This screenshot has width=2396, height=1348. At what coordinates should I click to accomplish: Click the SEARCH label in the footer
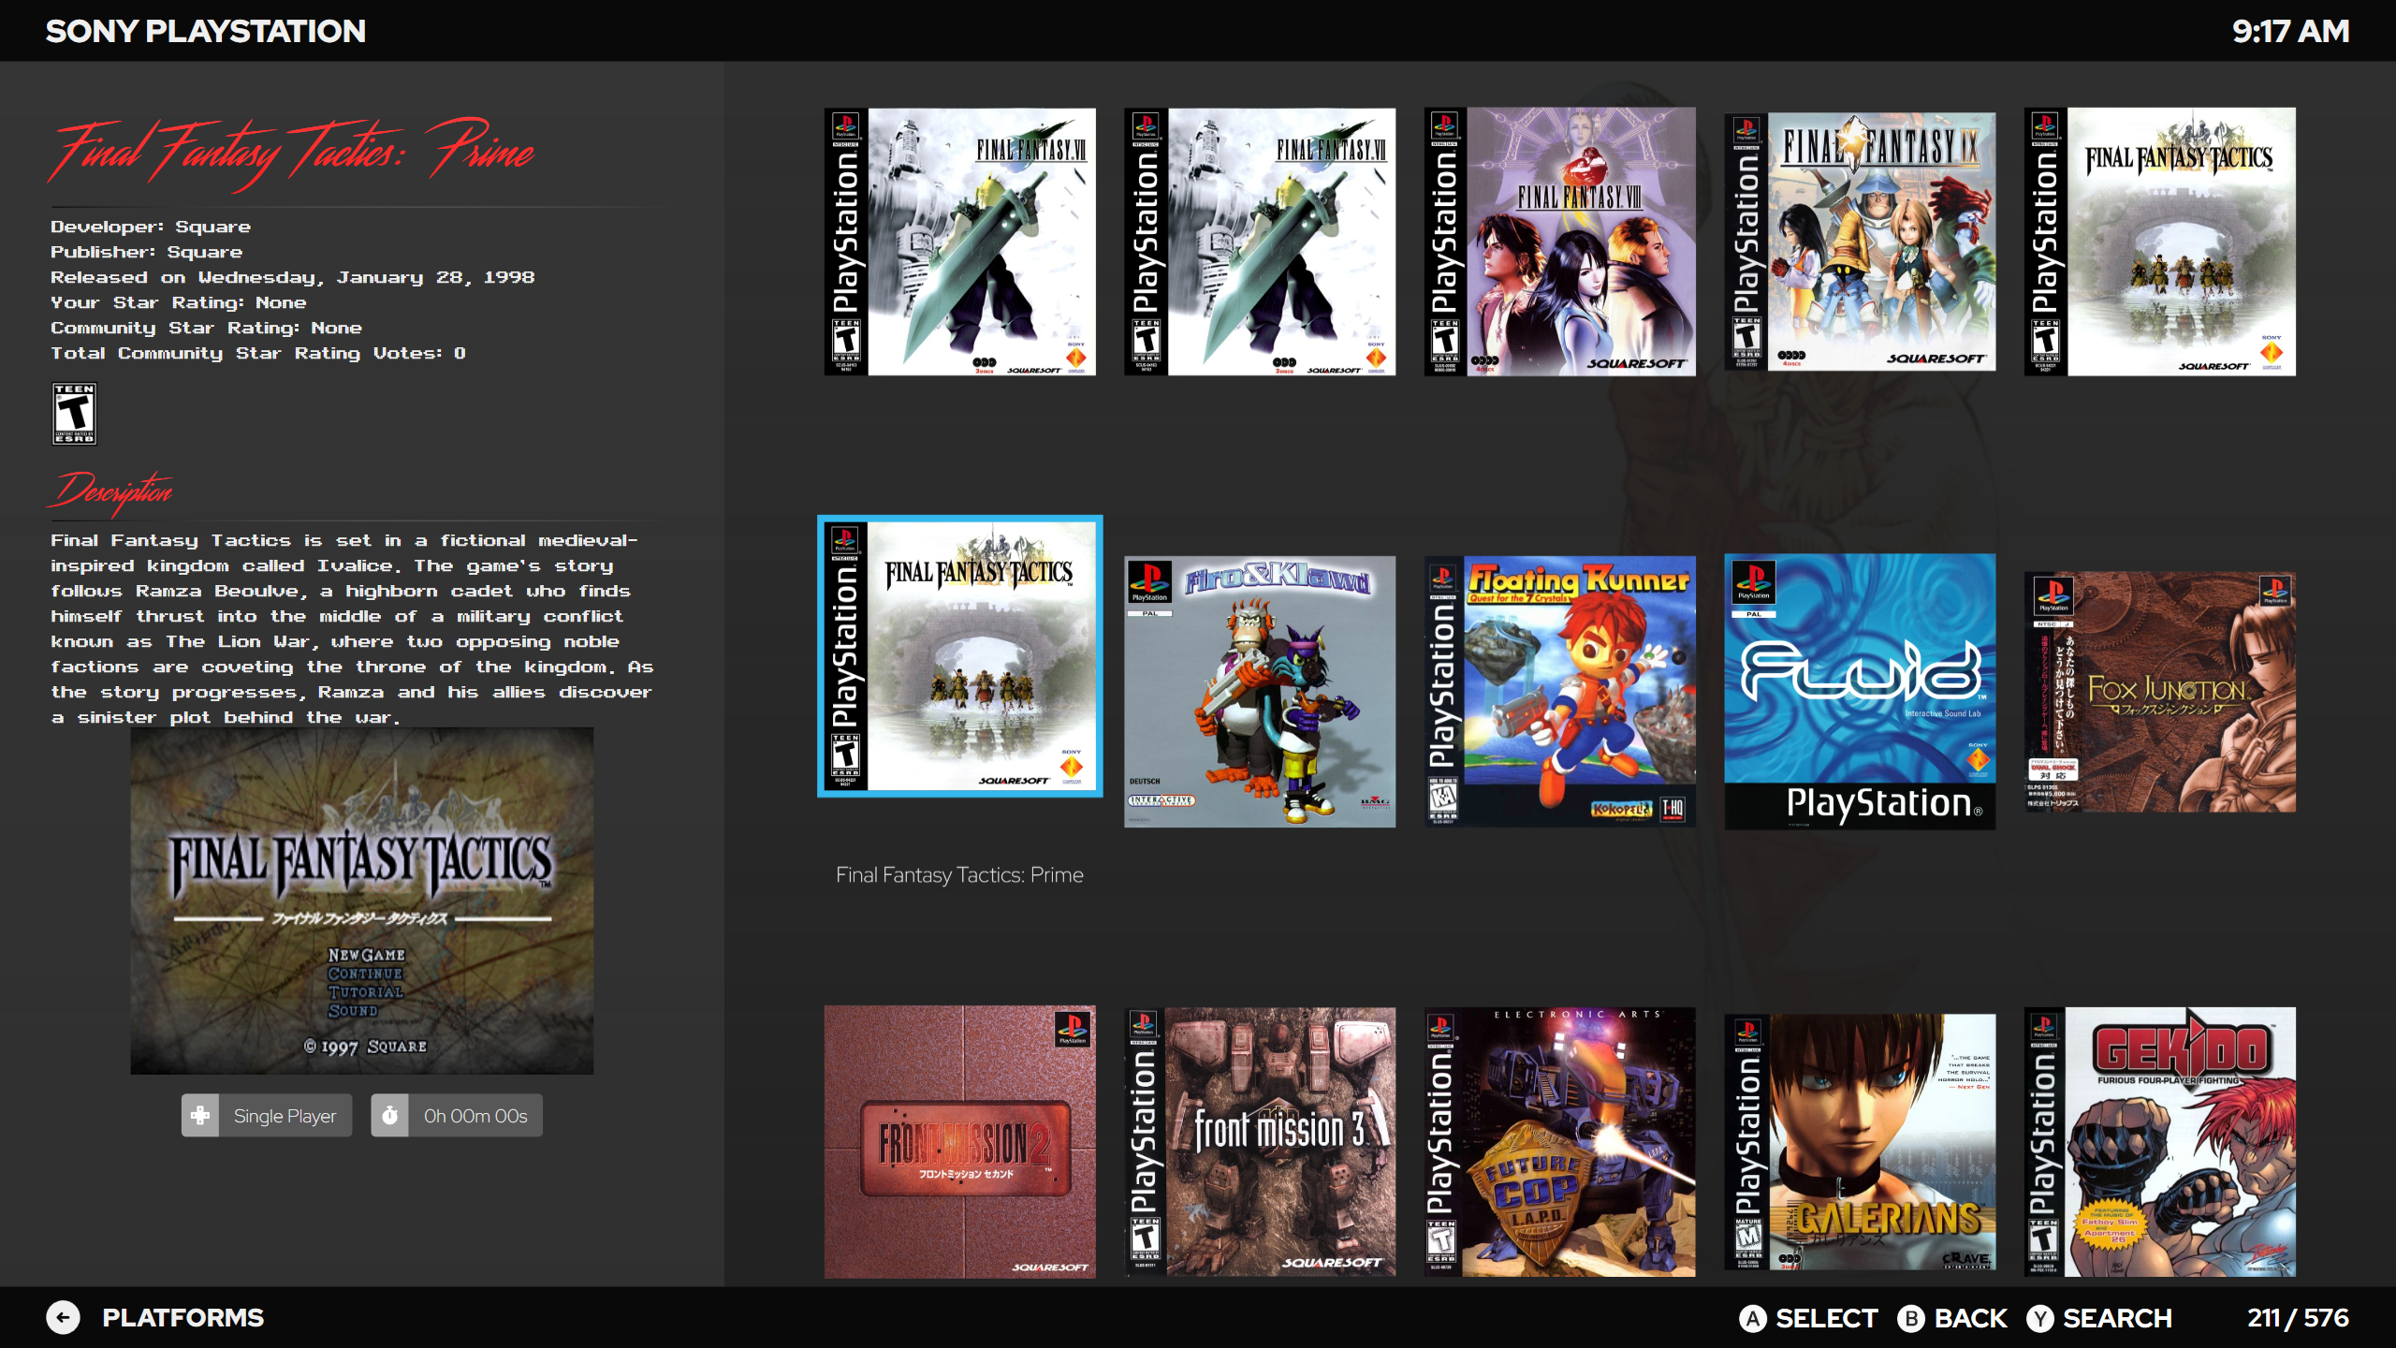pos(2117,1318)
